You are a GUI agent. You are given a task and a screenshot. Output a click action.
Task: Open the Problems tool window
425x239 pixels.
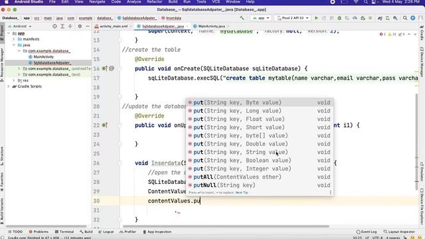tap(39, 232)
